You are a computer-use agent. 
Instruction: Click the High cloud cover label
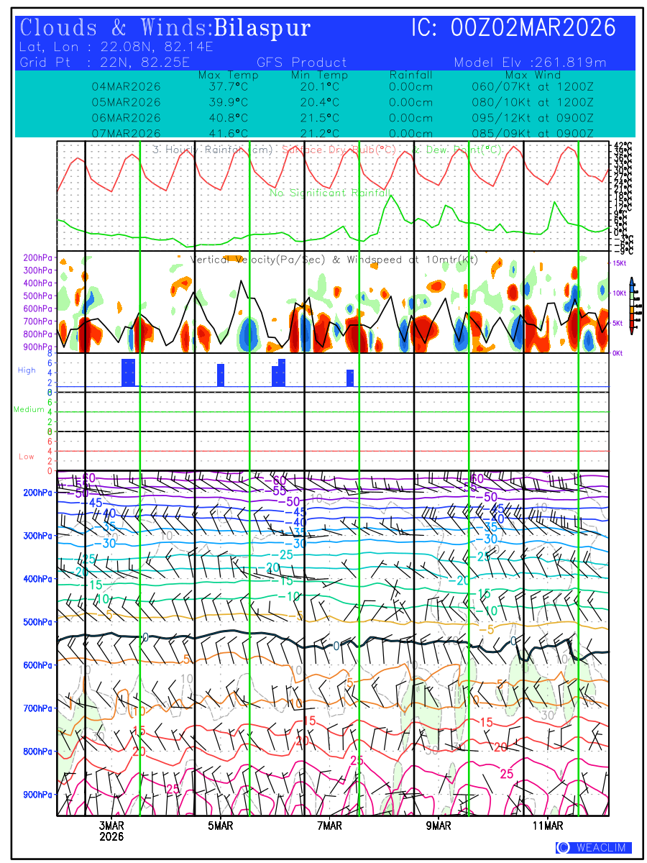tap(27, 370)
